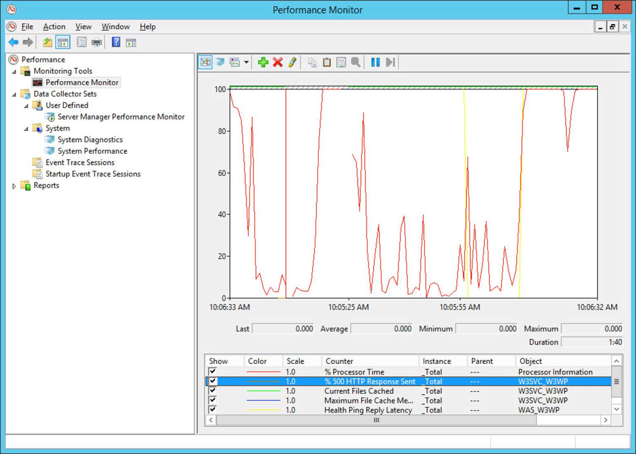The image size is (636, 454).
Task: Disable the Current Files Cached counter
Action: click(212, 391)
